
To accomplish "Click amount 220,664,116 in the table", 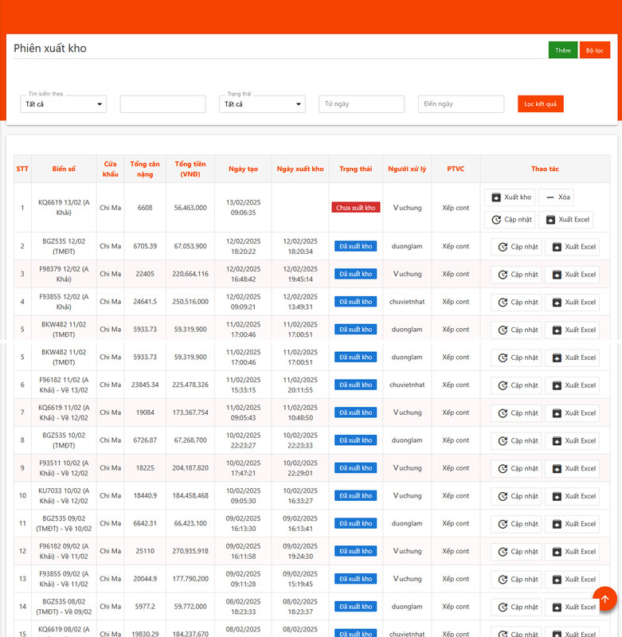I will pos(190,274).
